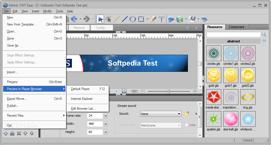Screen dimensions: 271x145
Task: Click the fit-to-window icon beside 100%
Action: click(117, 91)
